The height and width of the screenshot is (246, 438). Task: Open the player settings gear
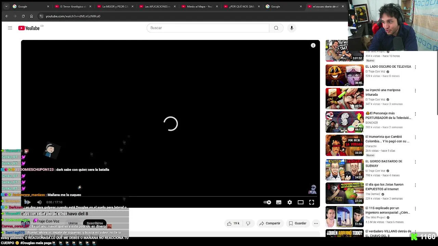click(x=290, y=202)
